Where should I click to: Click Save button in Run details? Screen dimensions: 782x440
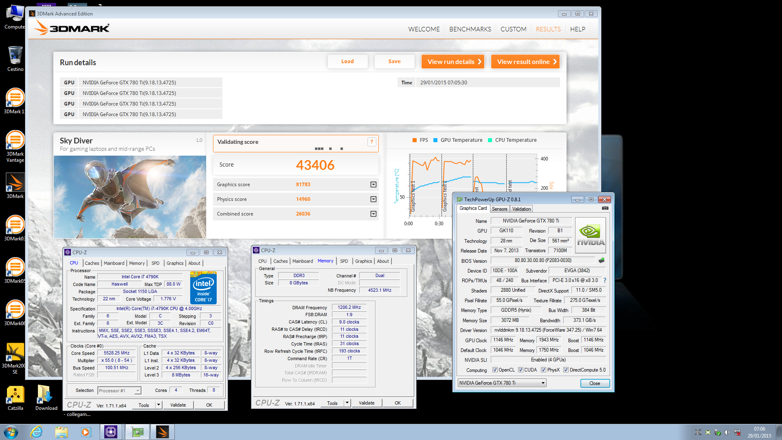394,62
